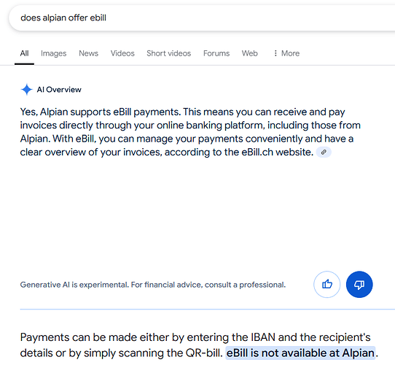Click the Generative AI is experimental disclaimer

pos(153,285)
